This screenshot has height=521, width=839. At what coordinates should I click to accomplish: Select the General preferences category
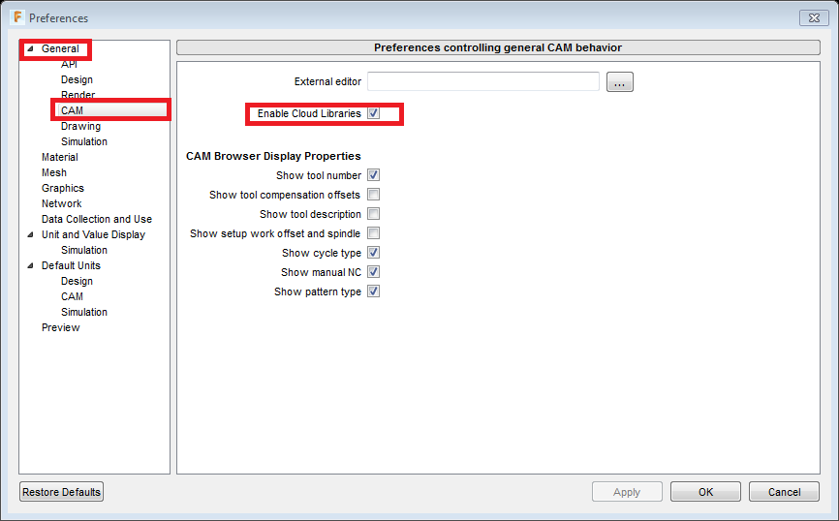pyautogui.click(x=60, y=48)
